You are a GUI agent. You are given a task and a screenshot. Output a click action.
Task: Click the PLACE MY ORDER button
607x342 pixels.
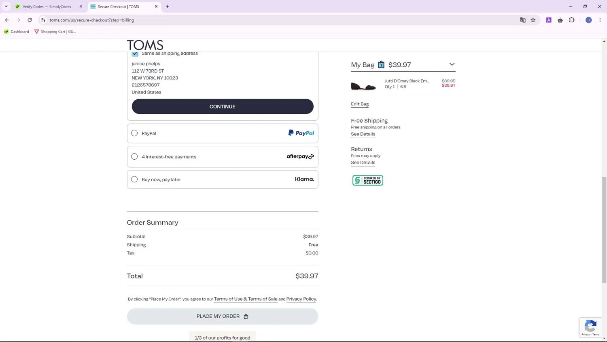click(x=223, y=316)
